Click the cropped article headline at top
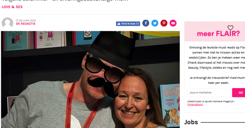Image resolution: width=245 pixels, height=128 pixels. 65,1
